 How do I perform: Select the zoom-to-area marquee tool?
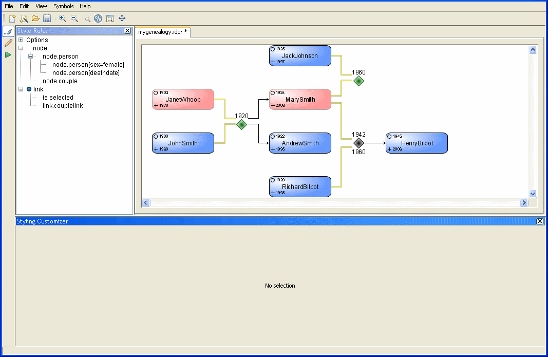(x=86, y=18)
